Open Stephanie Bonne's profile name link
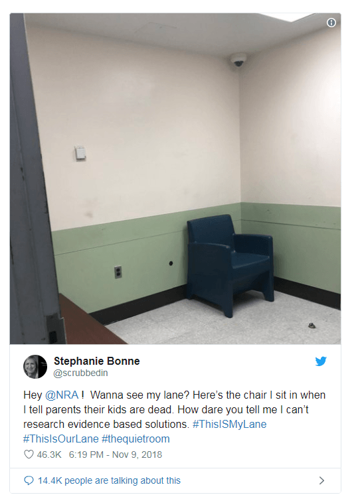The height and width of the screenshot is (497, 358). click(x=96, y=361)
